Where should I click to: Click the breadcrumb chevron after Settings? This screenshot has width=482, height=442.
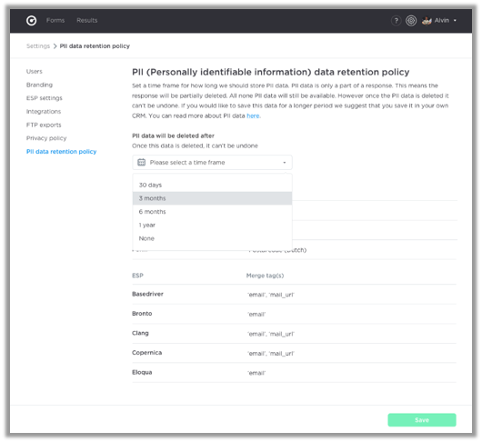(55, 46)
